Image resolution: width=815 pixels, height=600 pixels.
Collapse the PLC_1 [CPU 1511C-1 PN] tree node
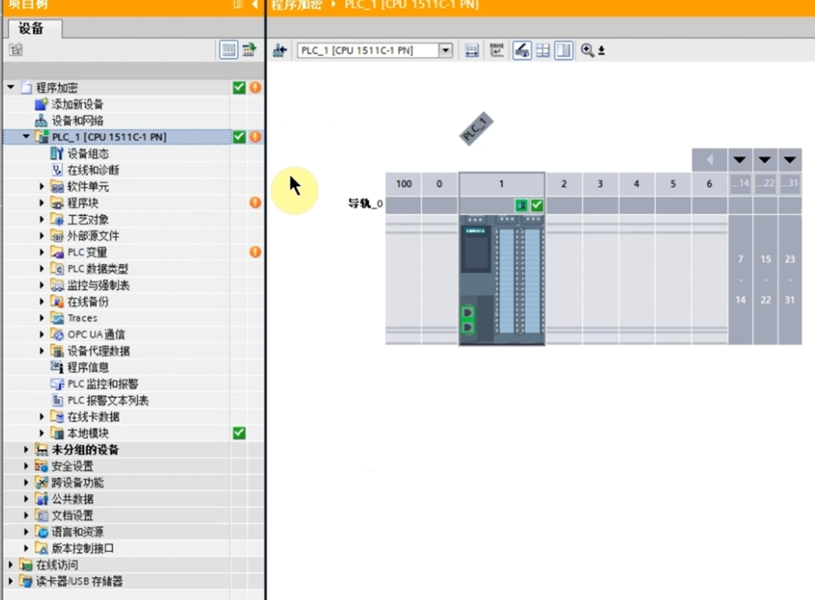point(26,137)
